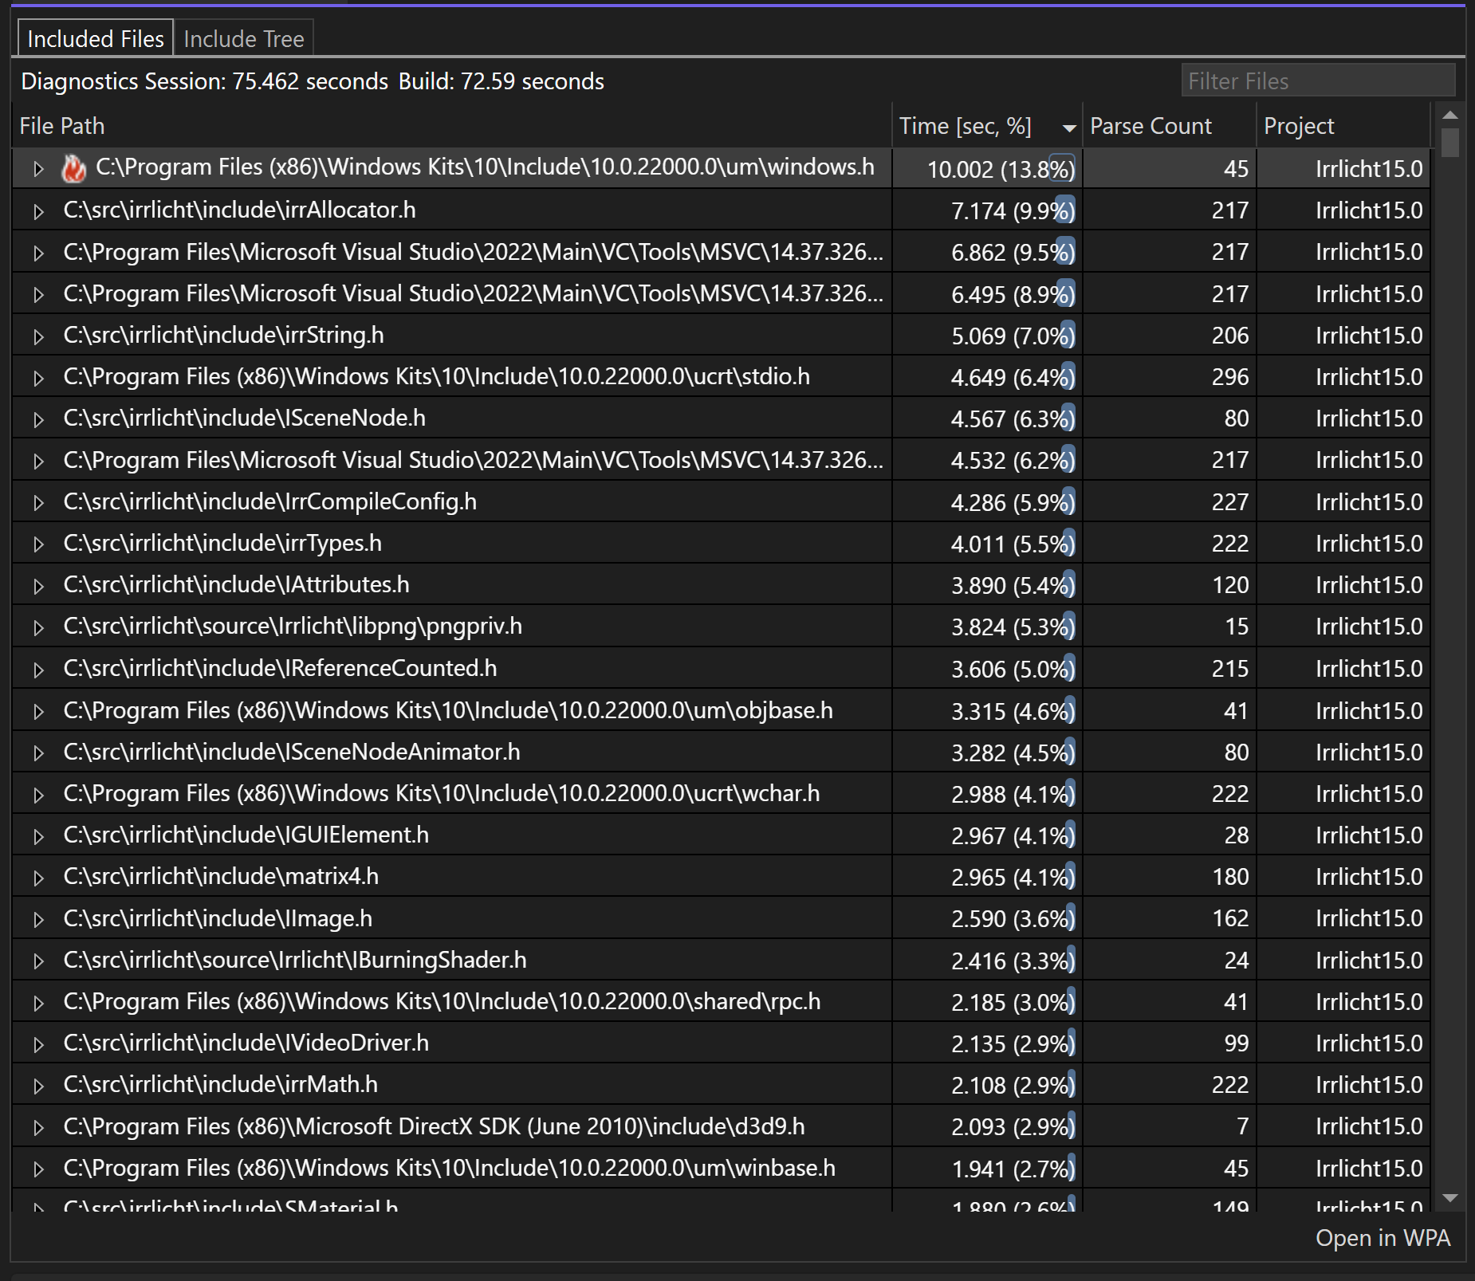The width and height of the screenshot is (1475, 1281).
Task: Sort by the Parse Count column header
Action: [1150, 126]
